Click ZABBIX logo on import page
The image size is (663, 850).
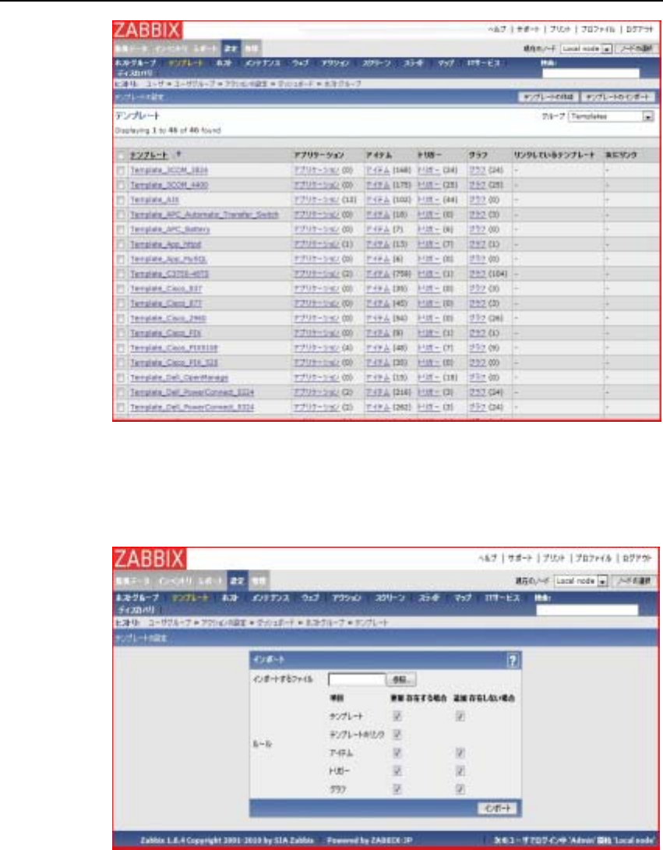tap(150, 558)
